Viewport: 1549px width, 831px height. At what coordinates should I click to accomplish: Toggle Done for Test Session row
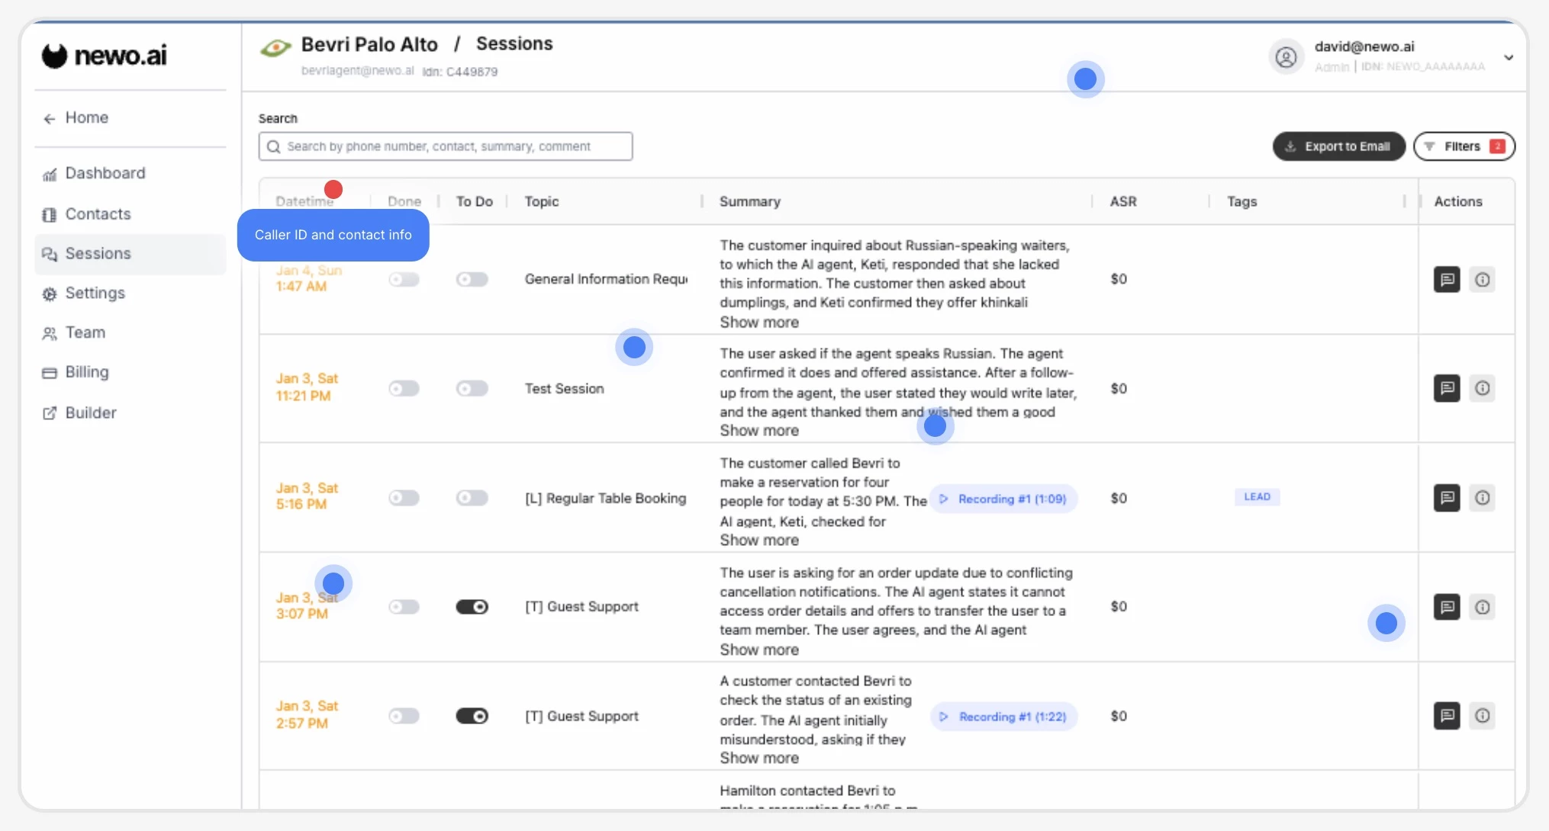[404, 389]
